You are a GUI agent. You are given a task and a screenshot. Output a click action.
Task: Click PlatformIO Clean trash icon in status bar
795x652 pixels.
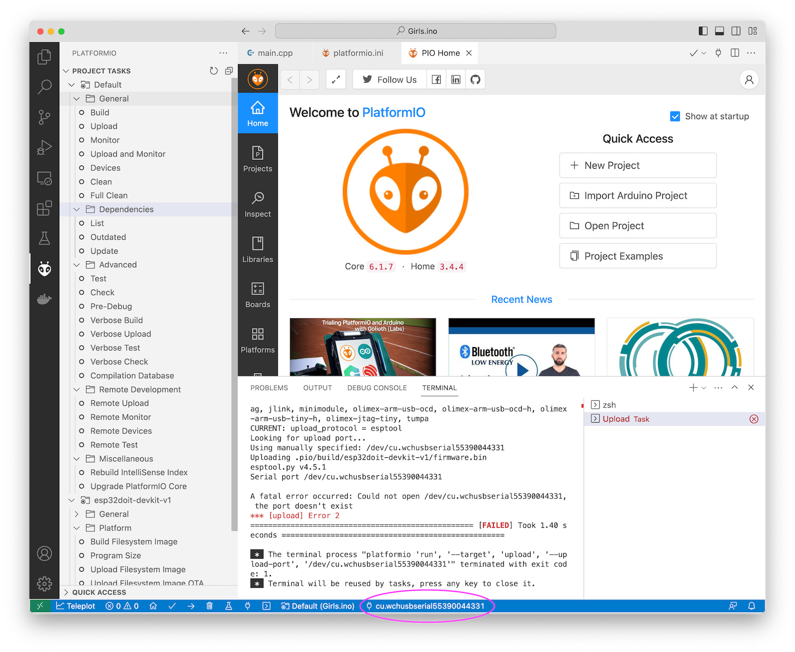click(210, 606)
